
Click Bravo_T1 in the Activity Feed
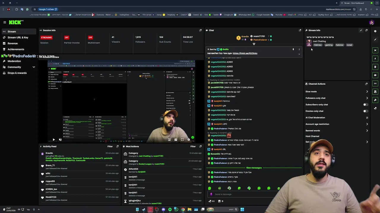point(50,166)
